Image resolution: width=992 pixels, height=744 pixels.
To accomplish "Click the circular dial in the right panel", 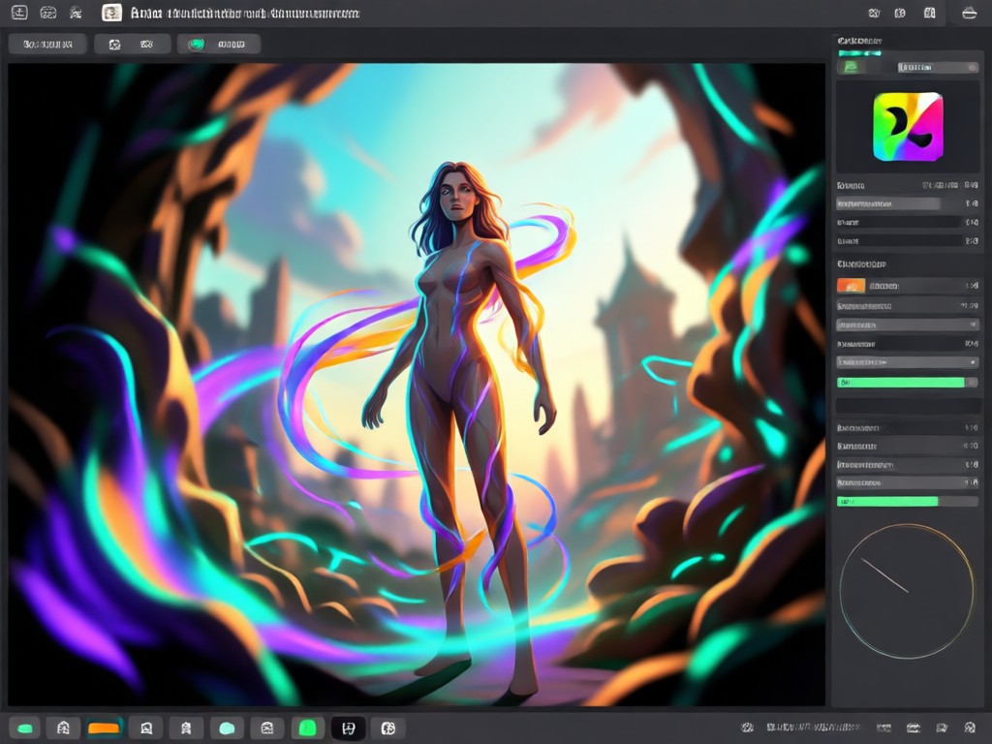I will point(907,591).
